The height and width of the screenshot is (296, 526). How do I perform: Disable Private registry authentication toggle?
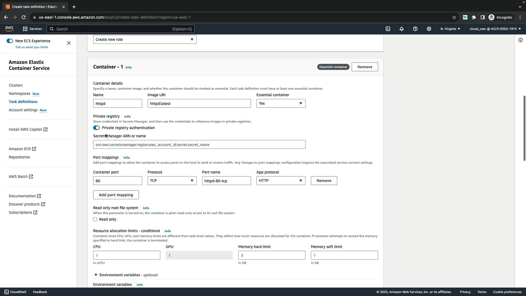(96, 128)
